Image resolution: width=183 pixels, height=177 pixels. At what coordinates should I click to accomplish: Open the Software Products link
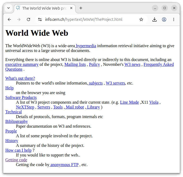point(21,98)
